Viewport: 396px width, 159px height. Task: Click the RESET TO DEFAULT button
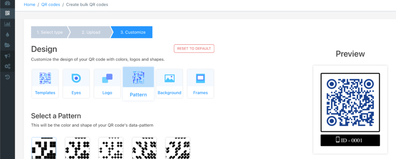194,49
